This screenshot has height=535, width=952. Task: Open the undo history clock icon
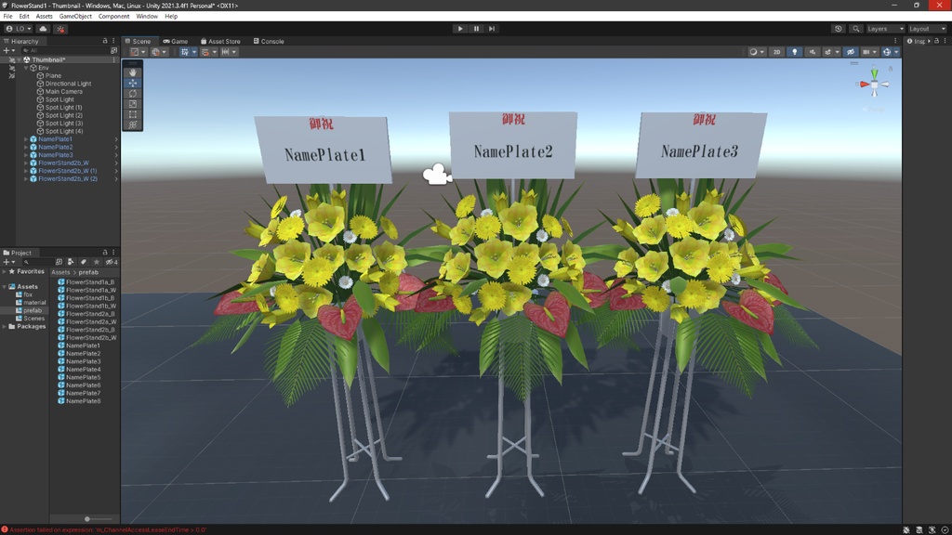click(x=839, y=29)
